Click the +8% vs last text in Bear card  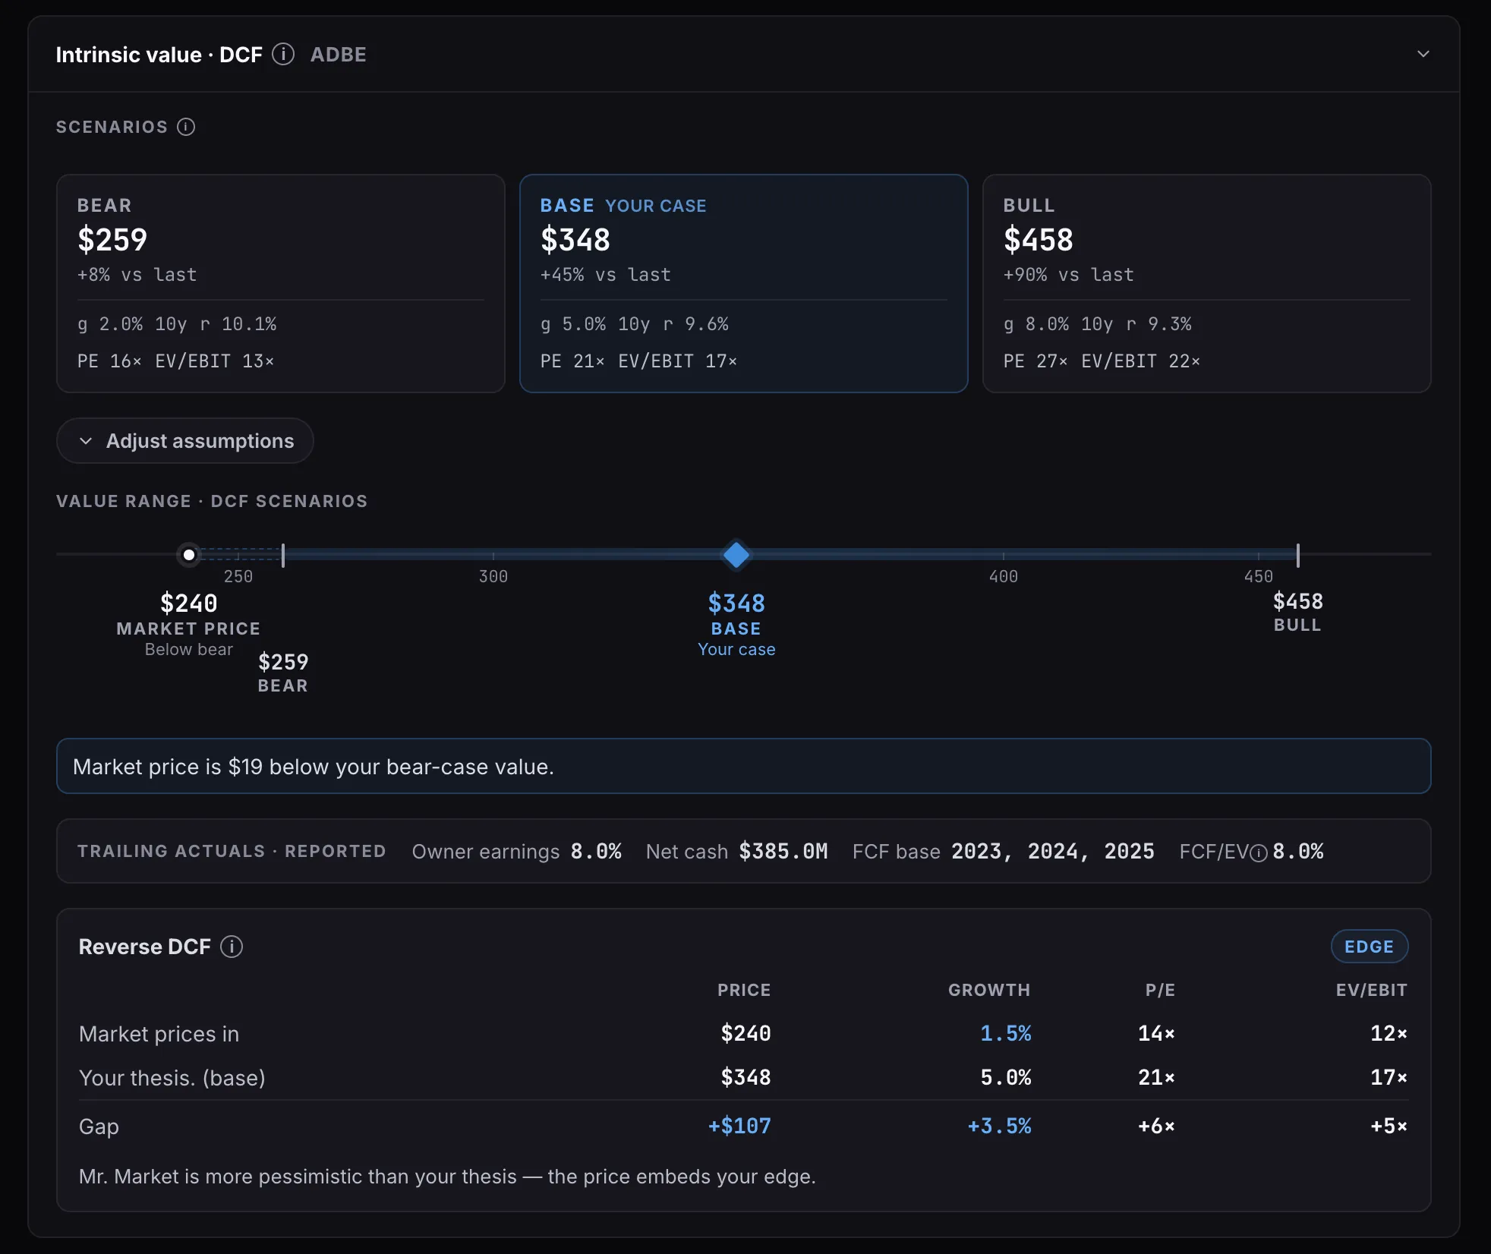pos(137,275)
